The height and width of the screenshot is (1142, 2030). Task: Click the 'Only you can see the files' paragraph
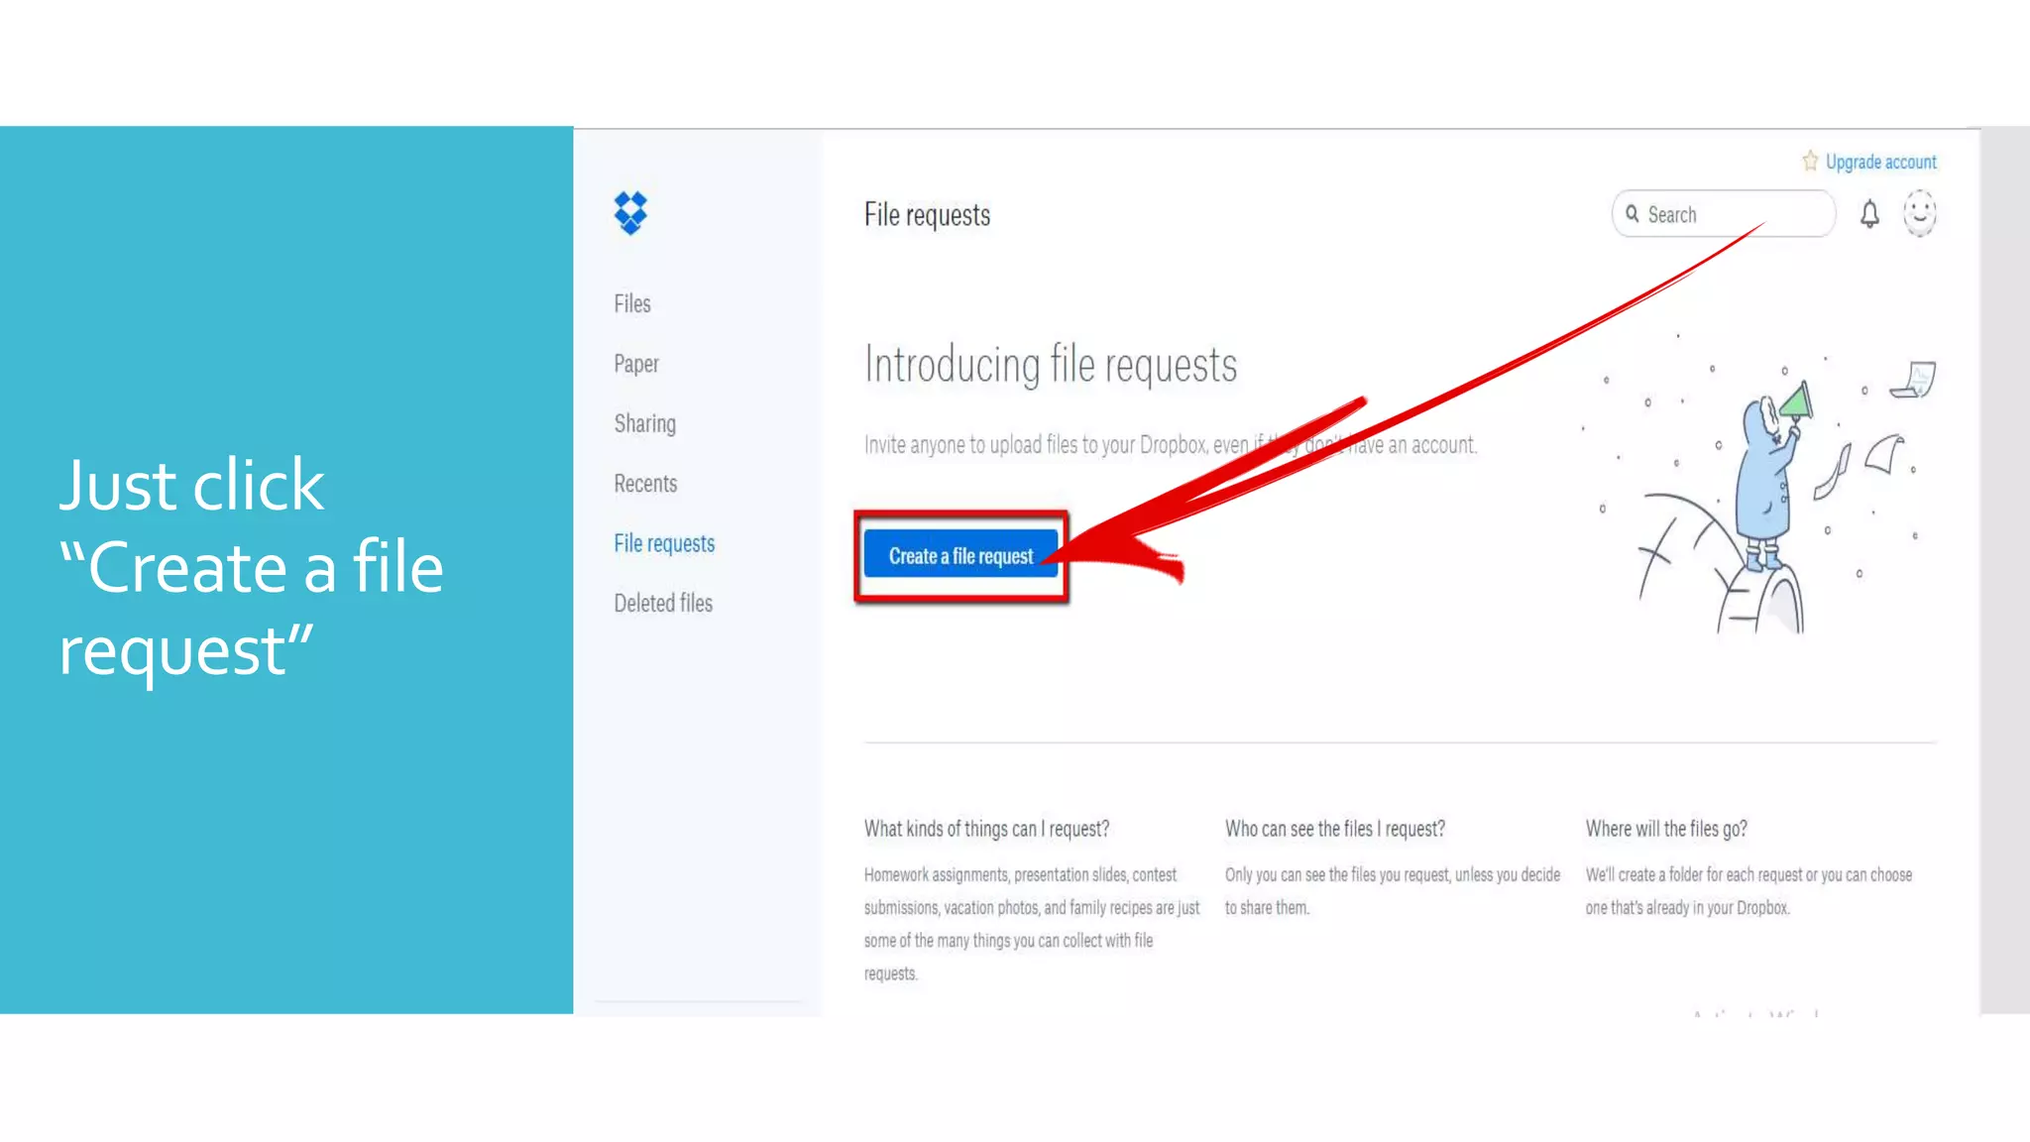click(1393, 891)
